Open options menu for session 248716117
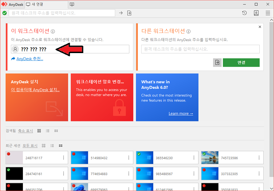274x191 pixels. (x=64, y=158)
